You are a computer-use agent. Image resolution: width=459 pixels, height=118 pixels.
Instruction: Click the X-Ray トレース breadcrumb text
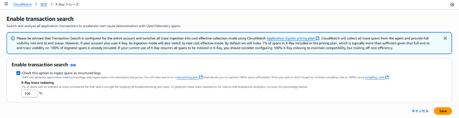[x=67, y=5]
